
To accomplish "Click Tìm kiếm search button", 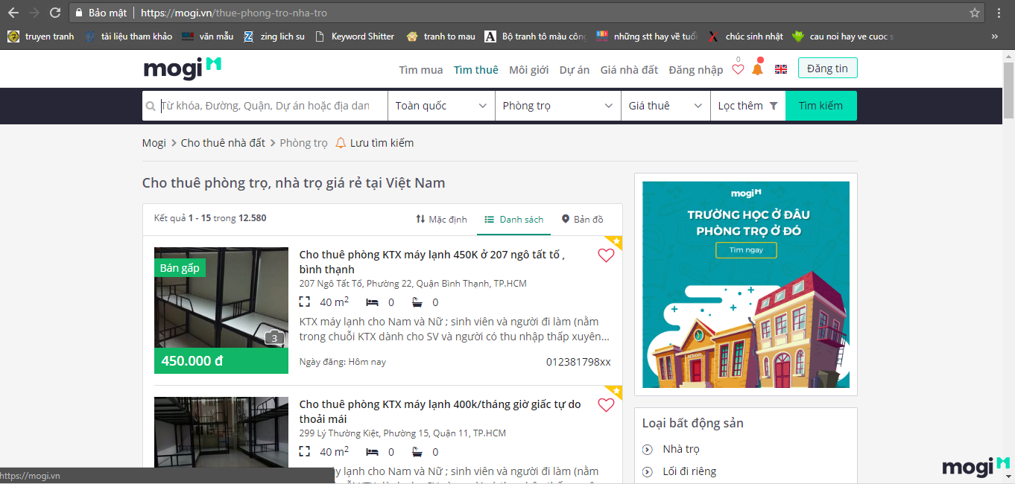I will (821, 106).
